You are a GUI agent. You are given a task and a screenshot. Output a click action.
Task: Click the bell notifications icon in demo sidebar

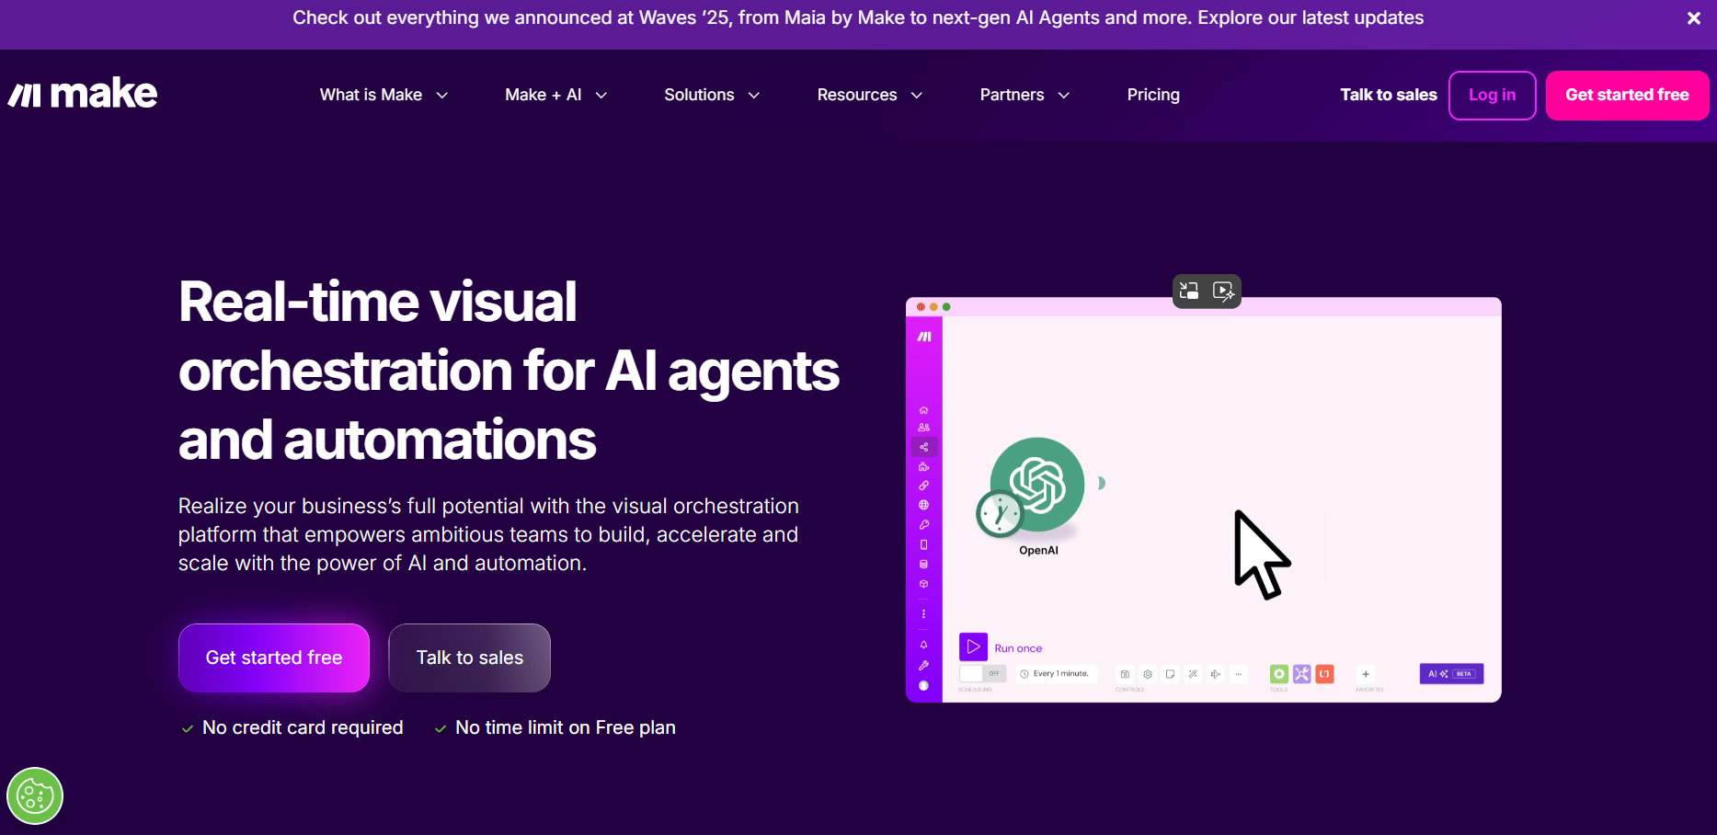(x=924, y=645)
